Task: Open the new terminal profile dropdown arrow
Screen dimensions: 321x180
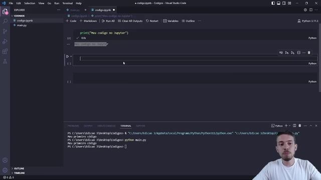Action: click(x=290, y=125)
